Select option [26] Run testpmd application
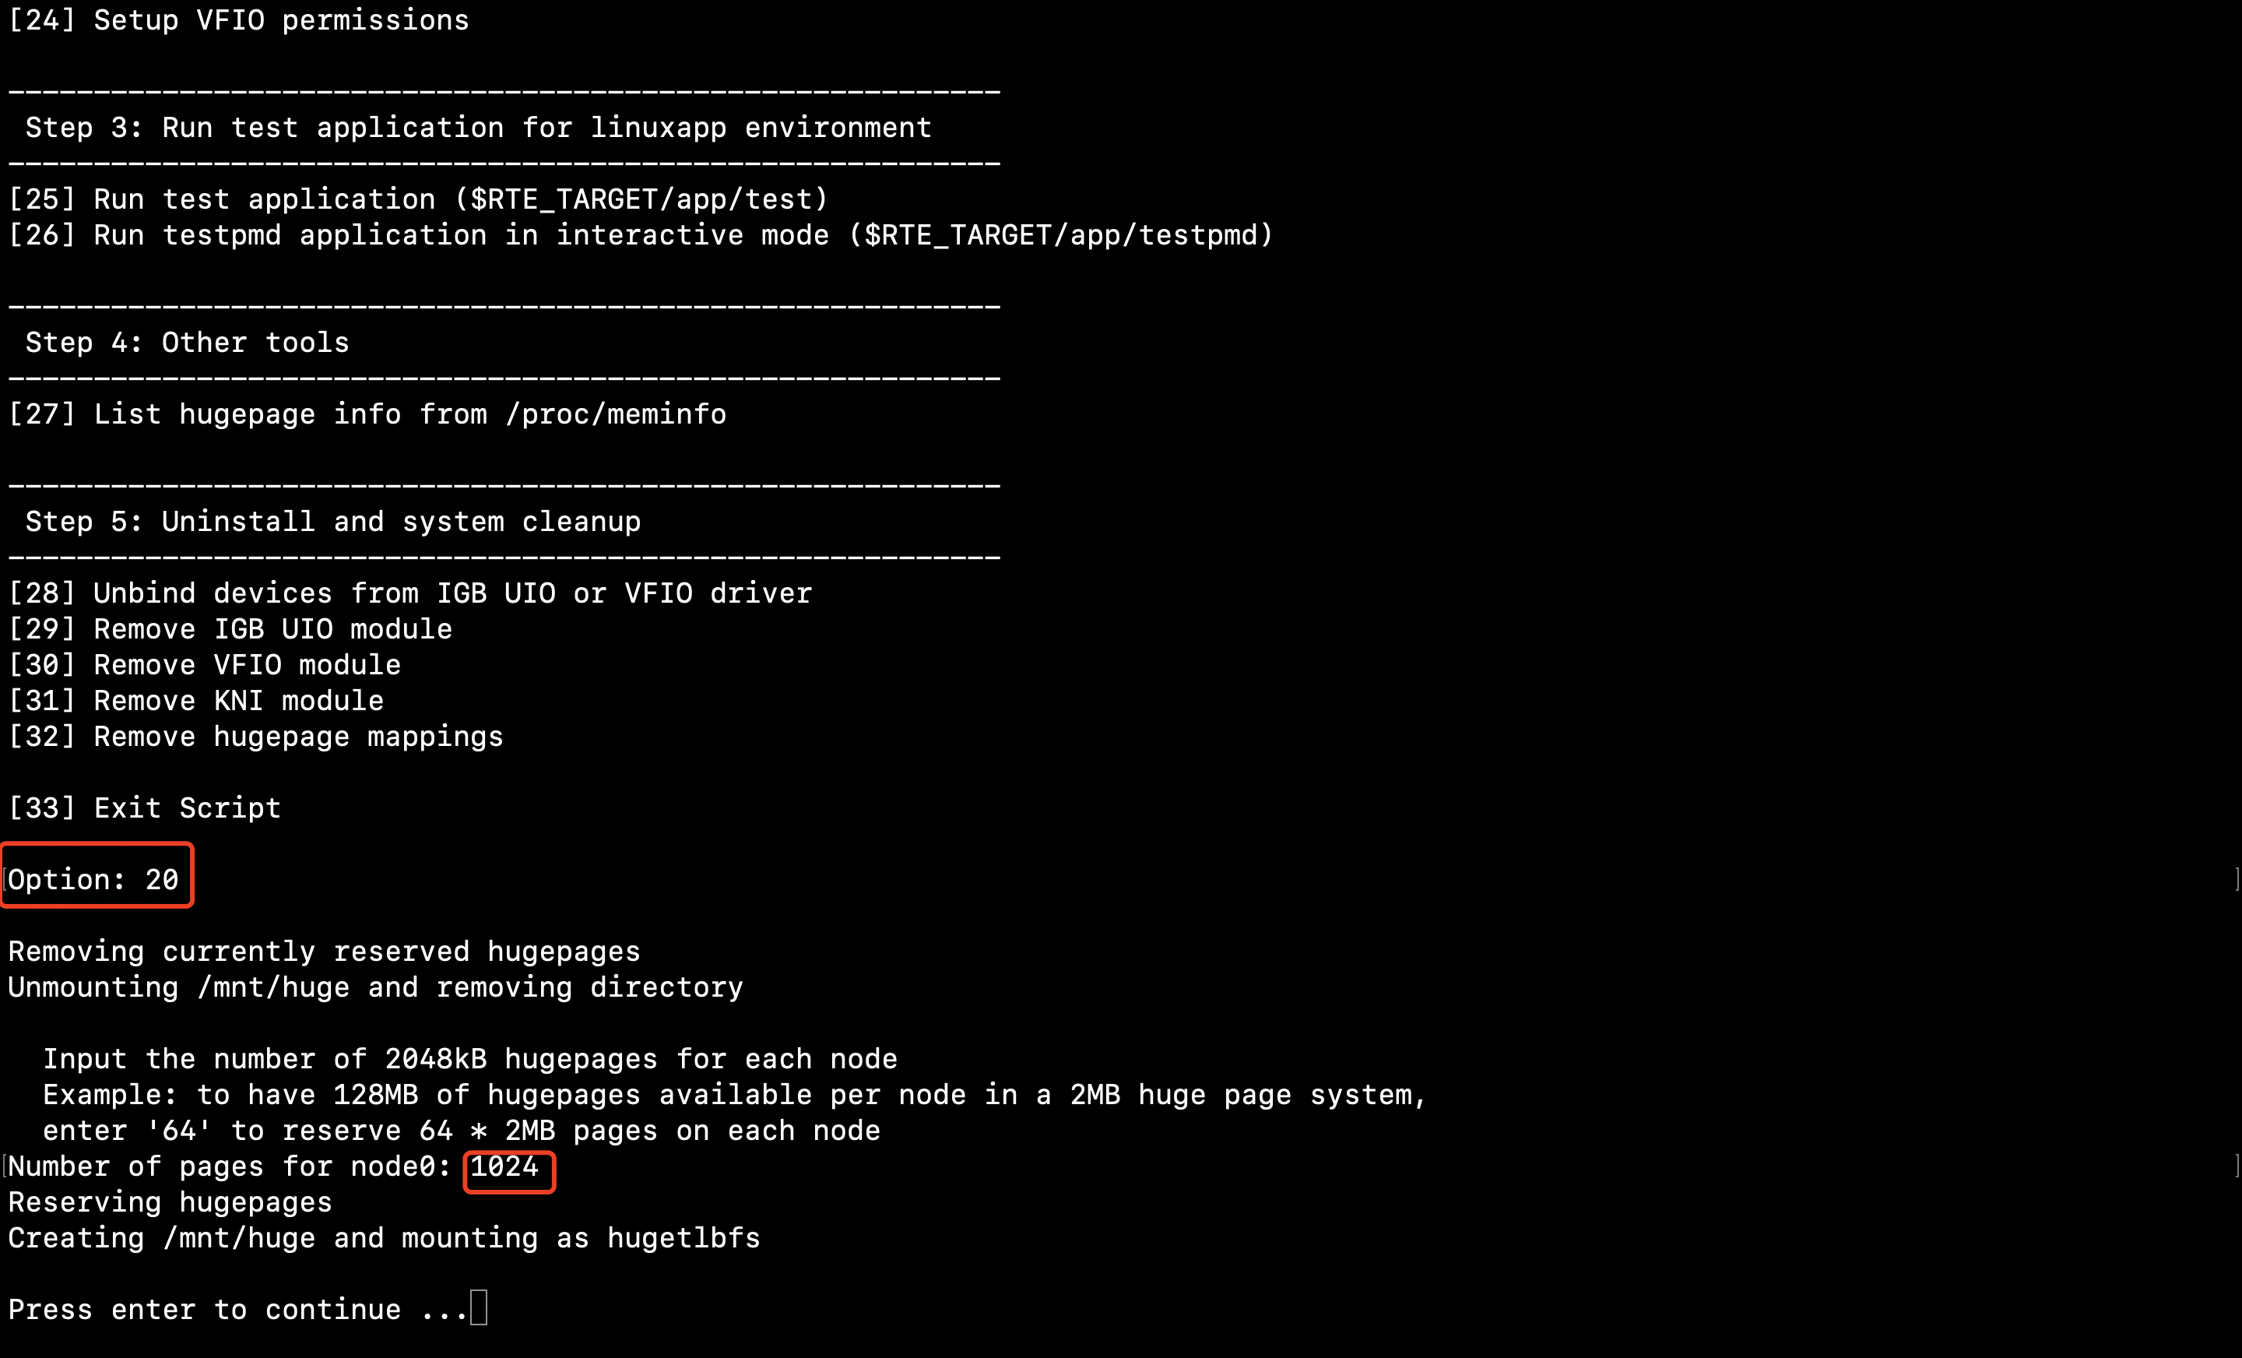 641,235
